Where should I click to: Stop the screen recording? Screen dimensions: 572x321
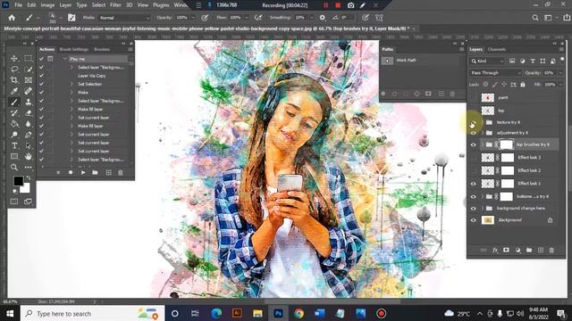(338, 5)
